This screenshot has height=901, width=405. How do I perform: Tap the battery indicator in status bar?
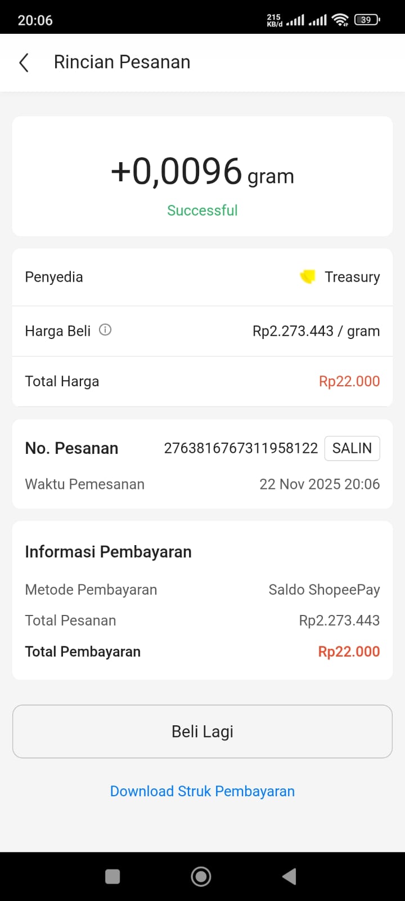(x=367, y=20)
